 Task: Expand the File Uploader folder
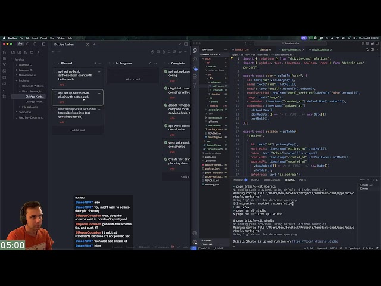[x=20, y=107]
